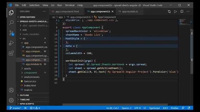Click the master branch status item
The image size is (200, 112).
[x=15, y=108]
